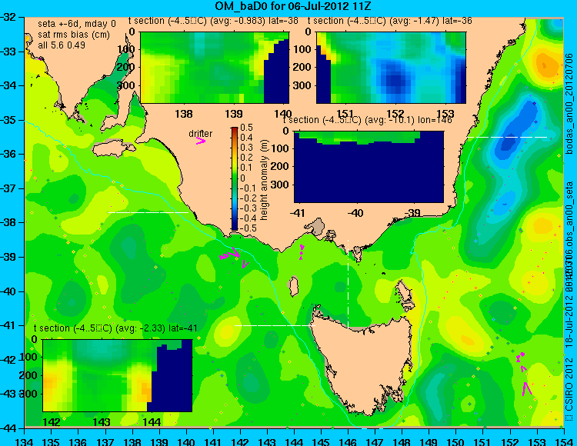The height and width of the screenshot is (446, 577).
Task: Click the '143' tick of the lat=-41 inset
Action: 102,421
